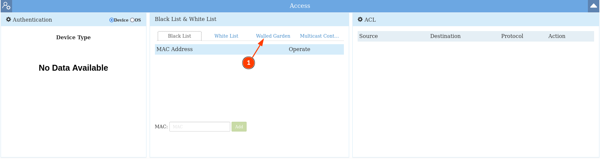Click the Authentication panel title

(32, 20)
